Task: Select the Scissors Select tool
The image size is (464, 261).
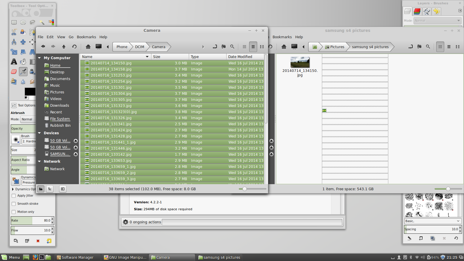Action: (14, 32)
